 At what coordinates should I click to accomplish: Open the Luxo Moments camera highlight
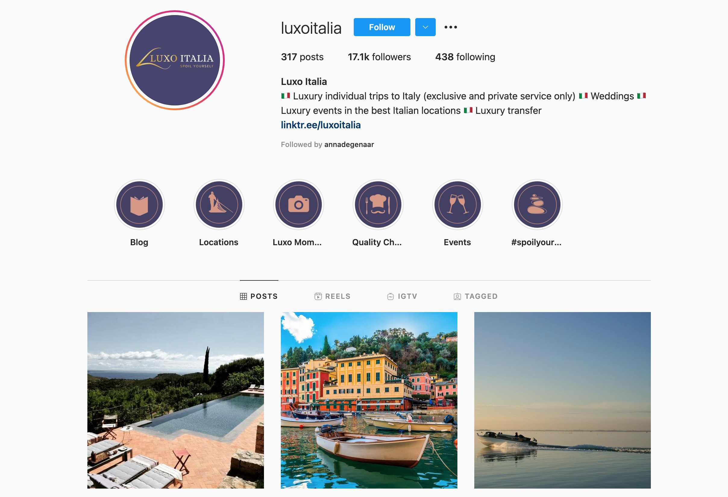tap(298, 205)
